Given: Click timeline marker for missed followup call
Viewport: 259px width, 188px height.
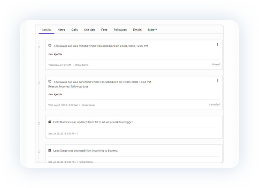Looking at the screenshot, I should click(39, 47).
